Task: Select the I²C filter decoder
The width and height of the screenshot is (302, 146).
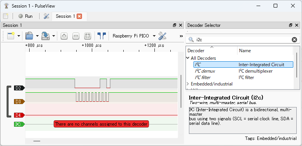Action: (203, 78)
